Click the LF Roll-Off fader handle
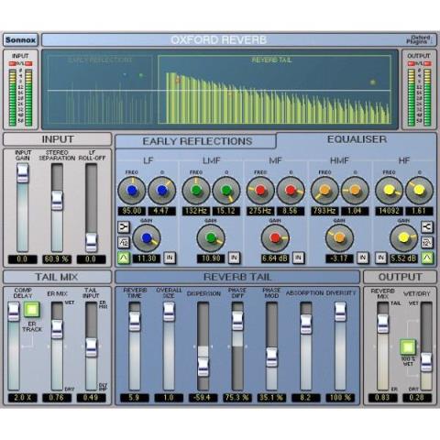 coord(91,243)
